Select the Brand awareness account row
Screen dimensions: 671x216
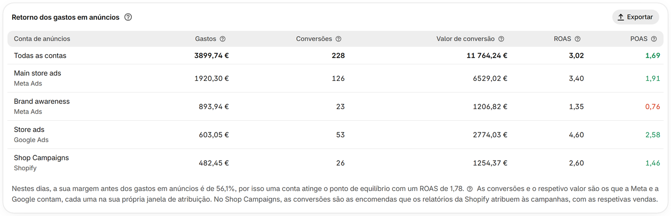[335, 106]
